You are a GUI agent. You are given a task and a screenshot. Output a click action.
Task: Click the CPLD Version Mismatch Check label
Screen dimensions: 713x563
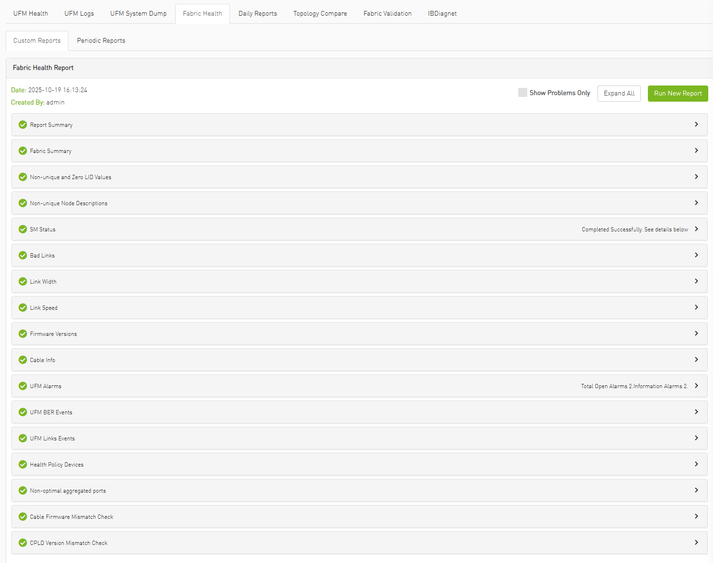point(69,543)
